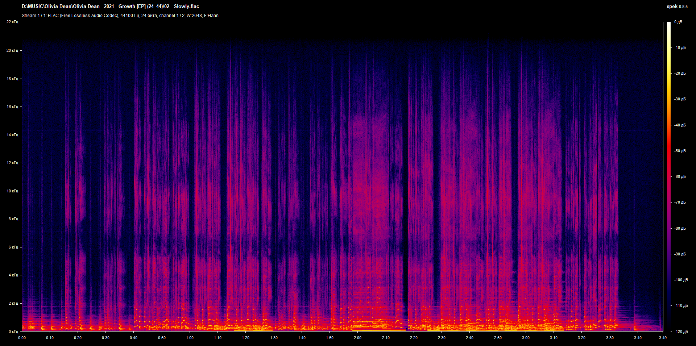The width and height of the screenshot is (696, 346).
Task: Click the 2 кГц frequency axis label
Action: [13, 303]
